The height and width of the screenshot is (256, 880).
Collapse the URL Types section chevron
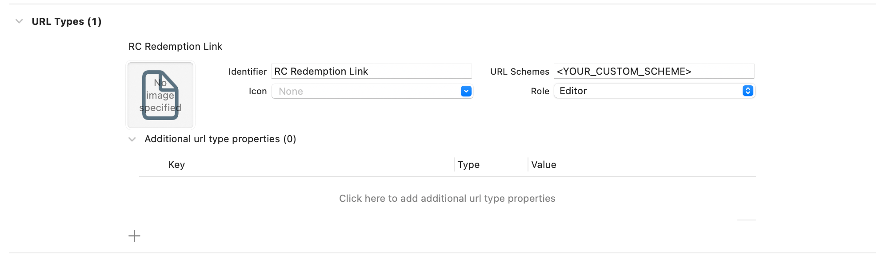point(19,21)
